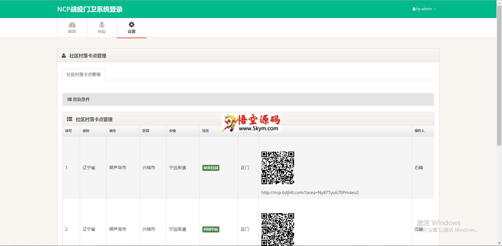Screen dimensions: 502x246
Task: Click the ncp.bdjh8.com area URL in row 1
Action: [x=310, y=193]
